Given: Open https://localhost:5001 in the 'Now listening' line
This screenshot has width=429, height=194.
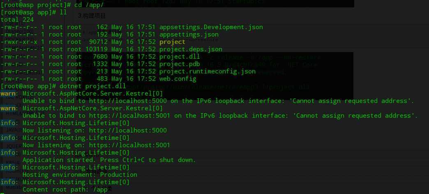Looking at the screenshot, I should [129, 145].
